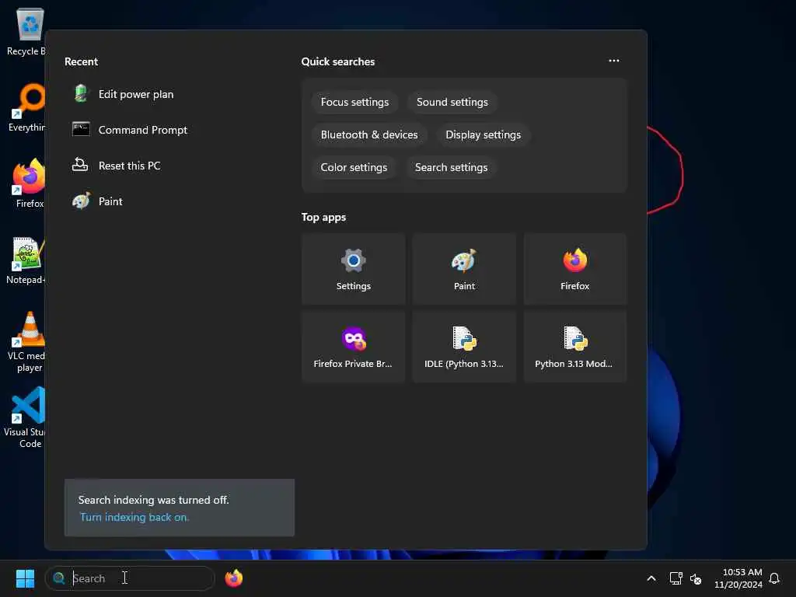Choose Color settings quick search

pyautogui.click(x=354, y=167)
